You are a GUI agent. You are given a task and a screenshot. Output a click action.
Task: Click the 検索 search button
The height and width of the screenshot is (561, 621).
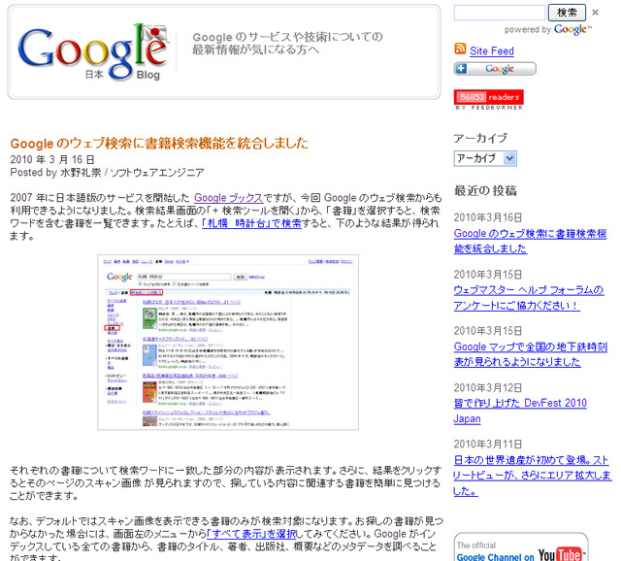coord(567,13)
